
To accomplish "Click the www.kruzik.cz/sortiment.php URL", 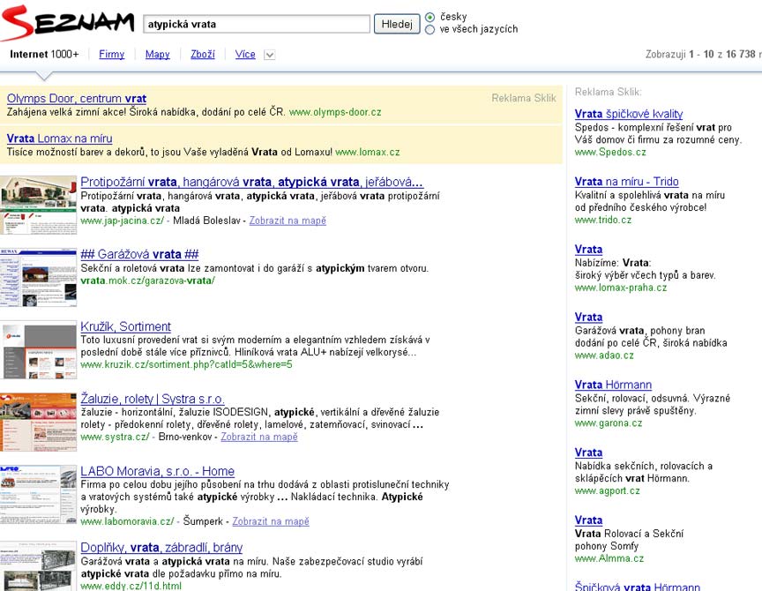I will (x=187, y=364).
